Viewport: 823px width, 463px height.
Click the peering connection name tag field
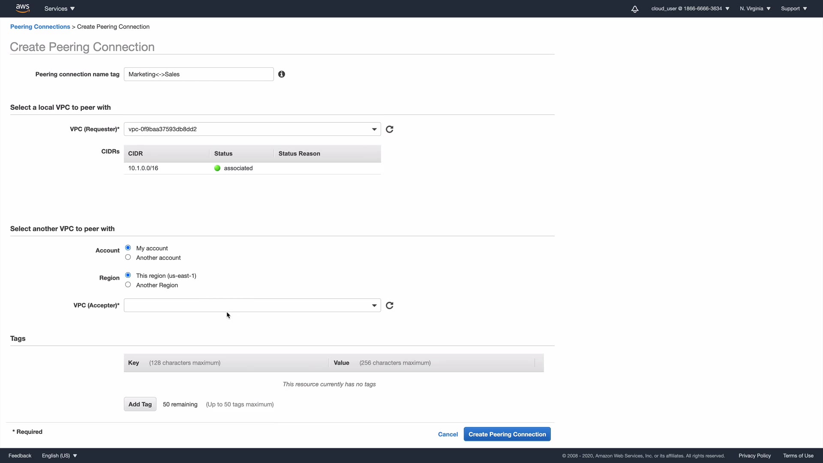point(198,74)
